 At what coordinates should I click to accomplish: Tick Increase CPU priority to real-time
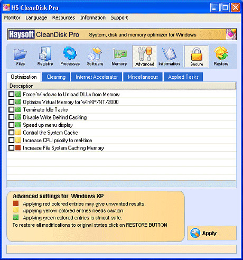(12, 140)
